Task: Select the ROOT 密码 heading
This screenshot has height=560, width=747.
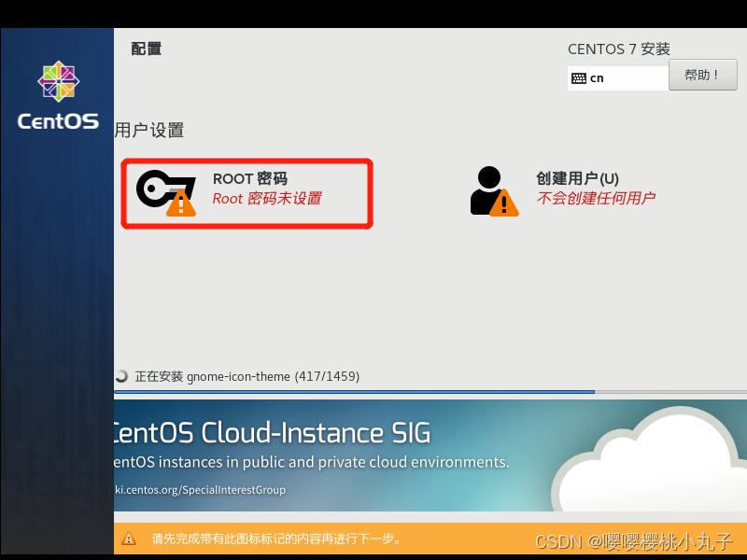Action: coord(250,178)
